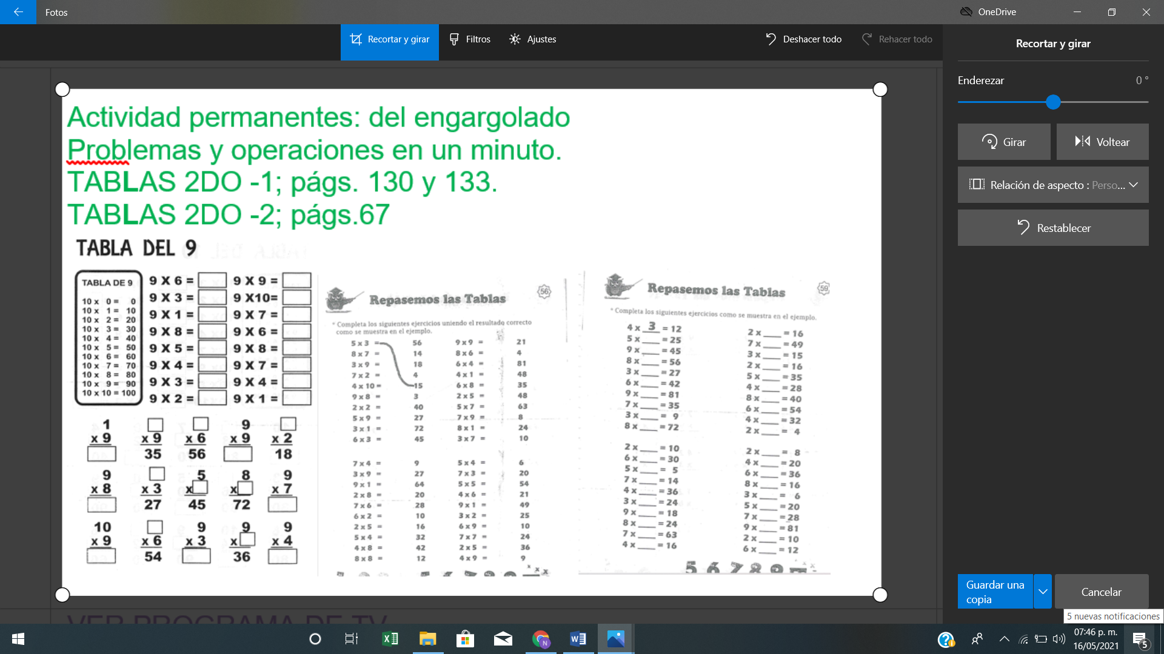Rotate image with Girar button
1164x654 pixels.
click(x=1004, y=142)
